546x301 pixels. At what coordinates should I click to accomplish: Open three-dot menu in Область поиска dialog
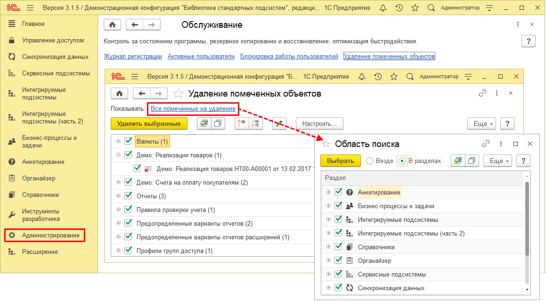pos(501,144)
